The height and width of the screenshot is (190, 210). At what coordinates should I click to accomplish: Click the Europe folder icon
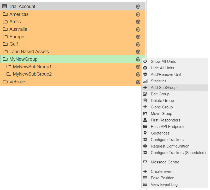tap(5, 36)
